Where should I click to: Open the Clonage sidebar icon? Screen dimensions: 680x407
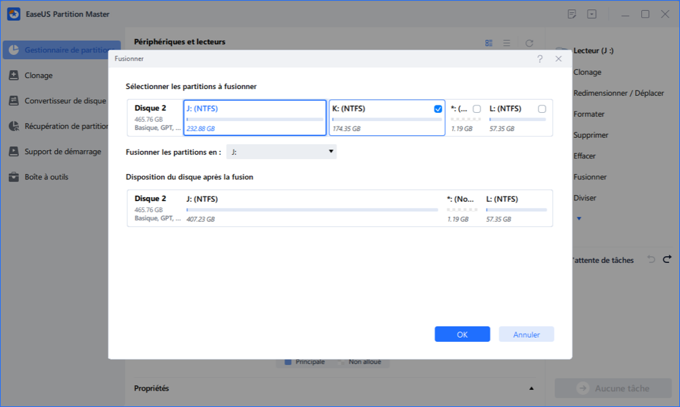tap(14, 75)
